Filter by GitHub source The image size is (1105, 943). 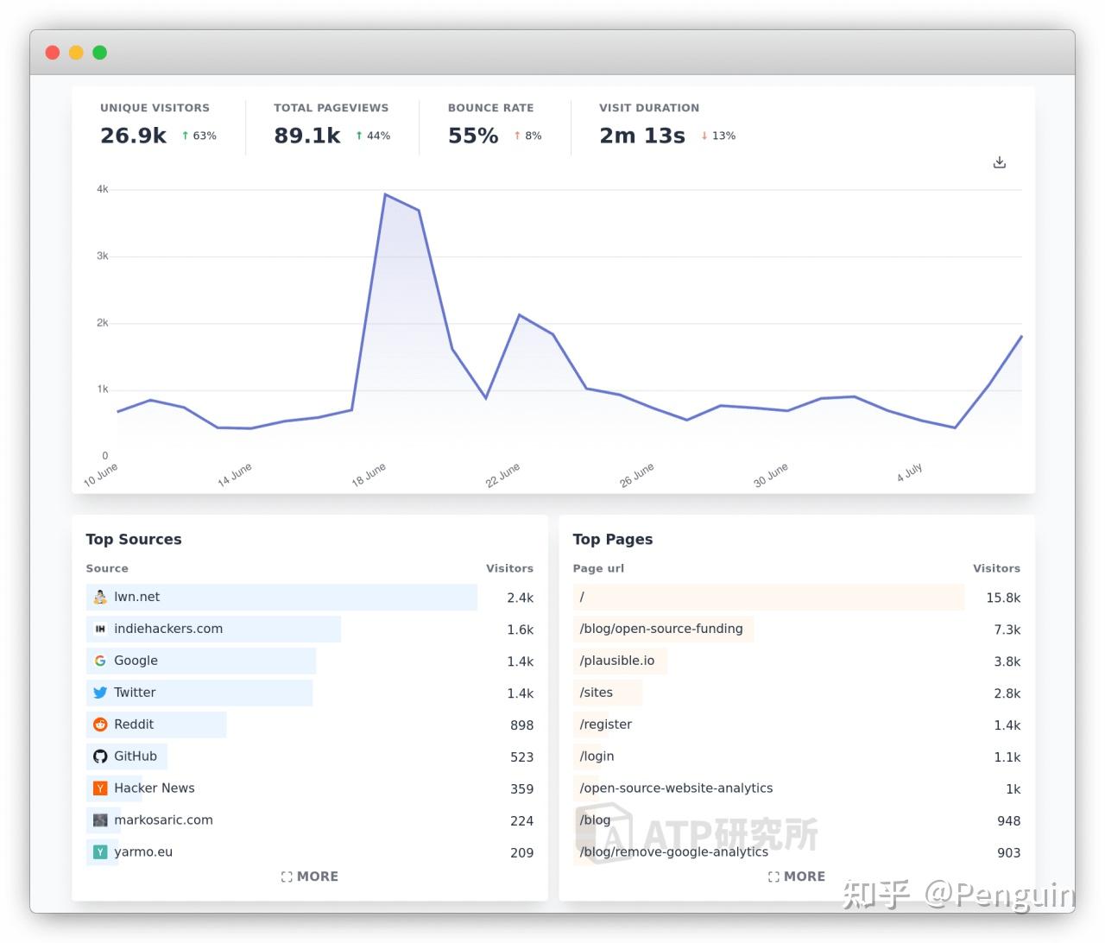[310, 756]
